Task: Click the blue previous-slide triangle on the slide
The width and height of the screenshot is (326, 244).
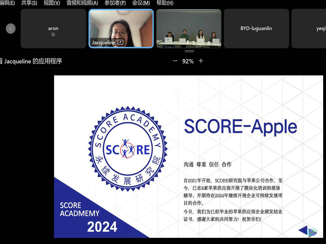Action: coord(304,230)
